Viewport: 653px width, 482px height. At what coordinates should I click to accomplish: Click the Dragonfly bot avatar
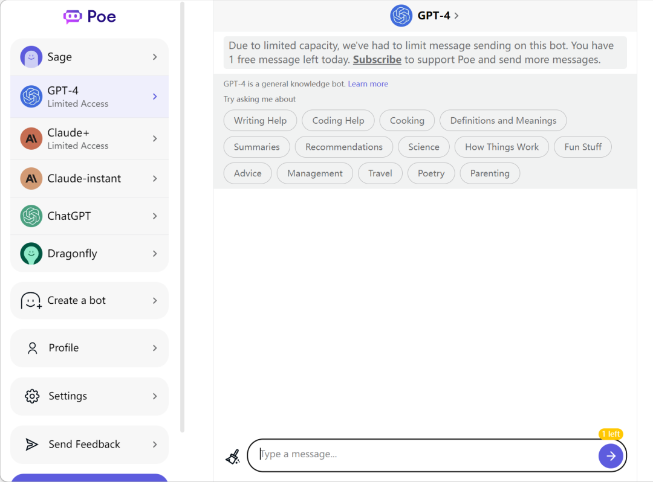click(x=31, y=254)
